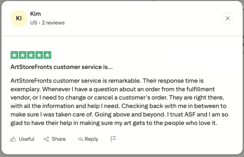Open reviewer Kim's profile name
The width and height of the screenshot is (244, 157).
click(36, 14)
